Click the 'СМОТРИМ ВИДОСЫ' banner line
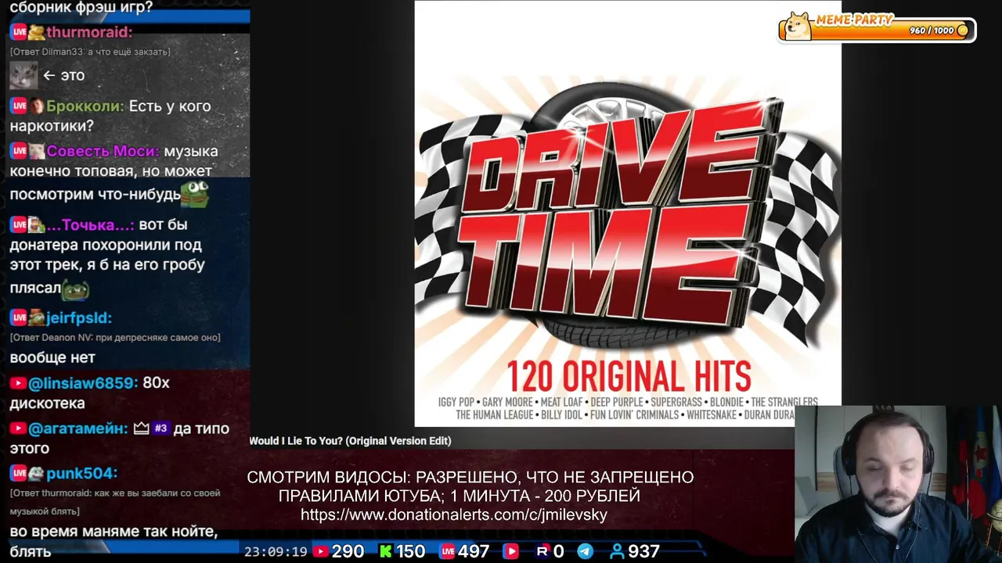This screenshot has width=1002, height=563. pyautogui.click(x=470, y=477)
